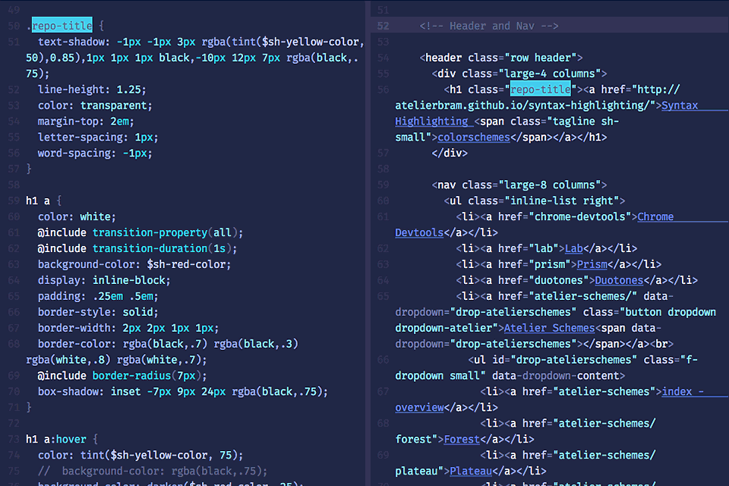
Task: Click the 'Devtools' underlined link text
Action: tap(419, 232)
